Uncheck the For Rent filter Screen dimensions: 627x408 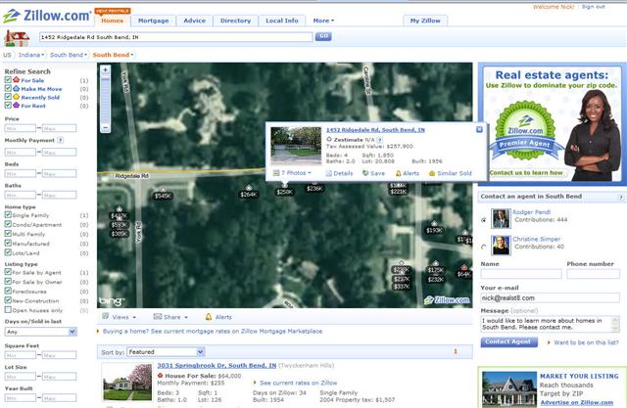coord(8,105)
